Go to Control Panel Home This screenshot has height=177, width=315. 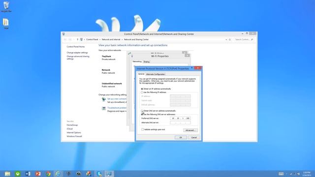coord(75,47)
